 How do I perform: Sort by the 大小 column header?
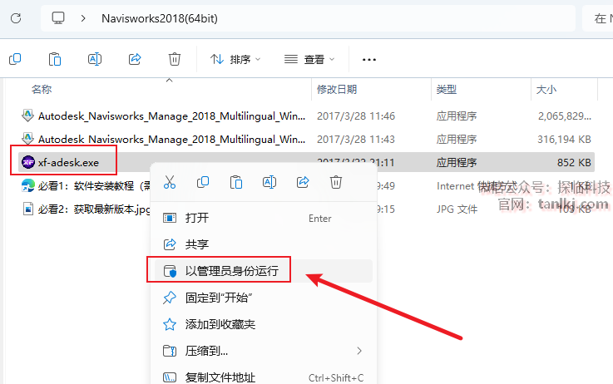pyautogui.click(x=546, y=90)
